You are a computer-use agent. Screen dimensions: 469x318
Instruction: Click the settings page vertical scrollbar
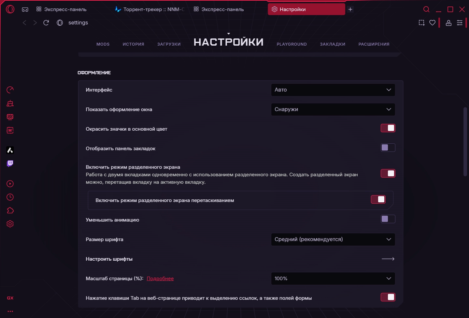(x=465, y=142)
